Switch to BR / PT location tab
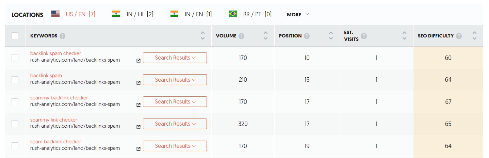The image size is (489, 158). point(250,14)
